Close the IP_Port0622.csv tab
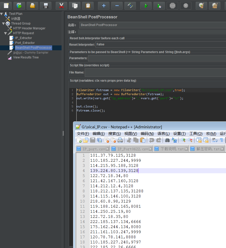226x248 pixels. (151, 149)
